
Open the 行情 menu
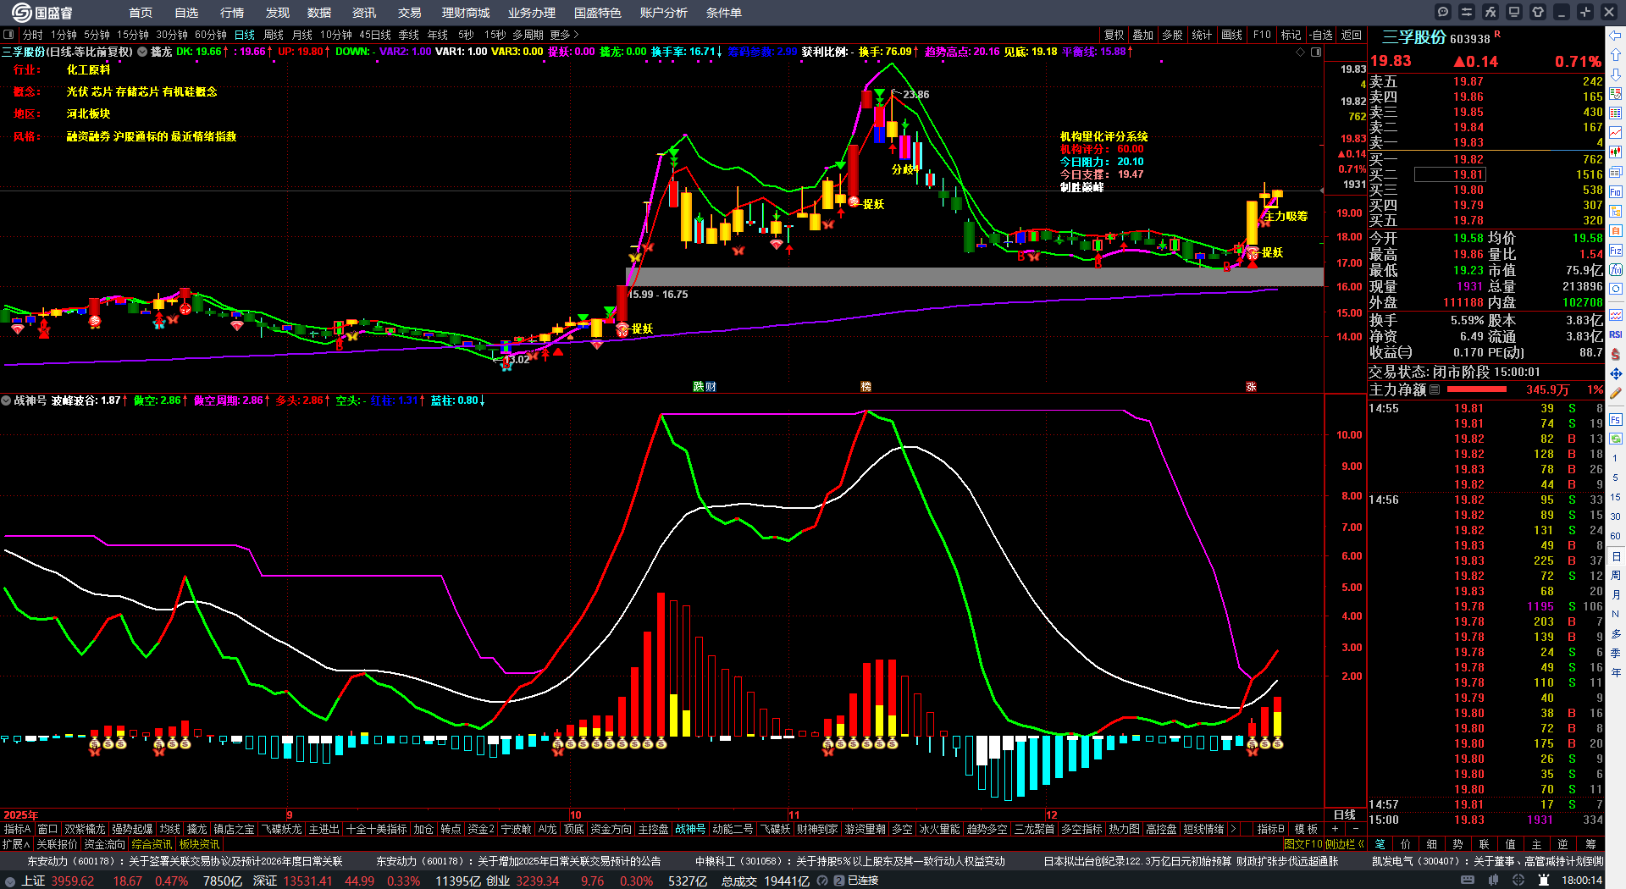pyautogui.click(x=232, y=13)
